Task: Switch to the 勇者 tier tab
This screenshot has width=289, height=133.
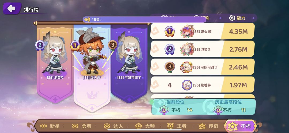Action: [x=82, y=126]
